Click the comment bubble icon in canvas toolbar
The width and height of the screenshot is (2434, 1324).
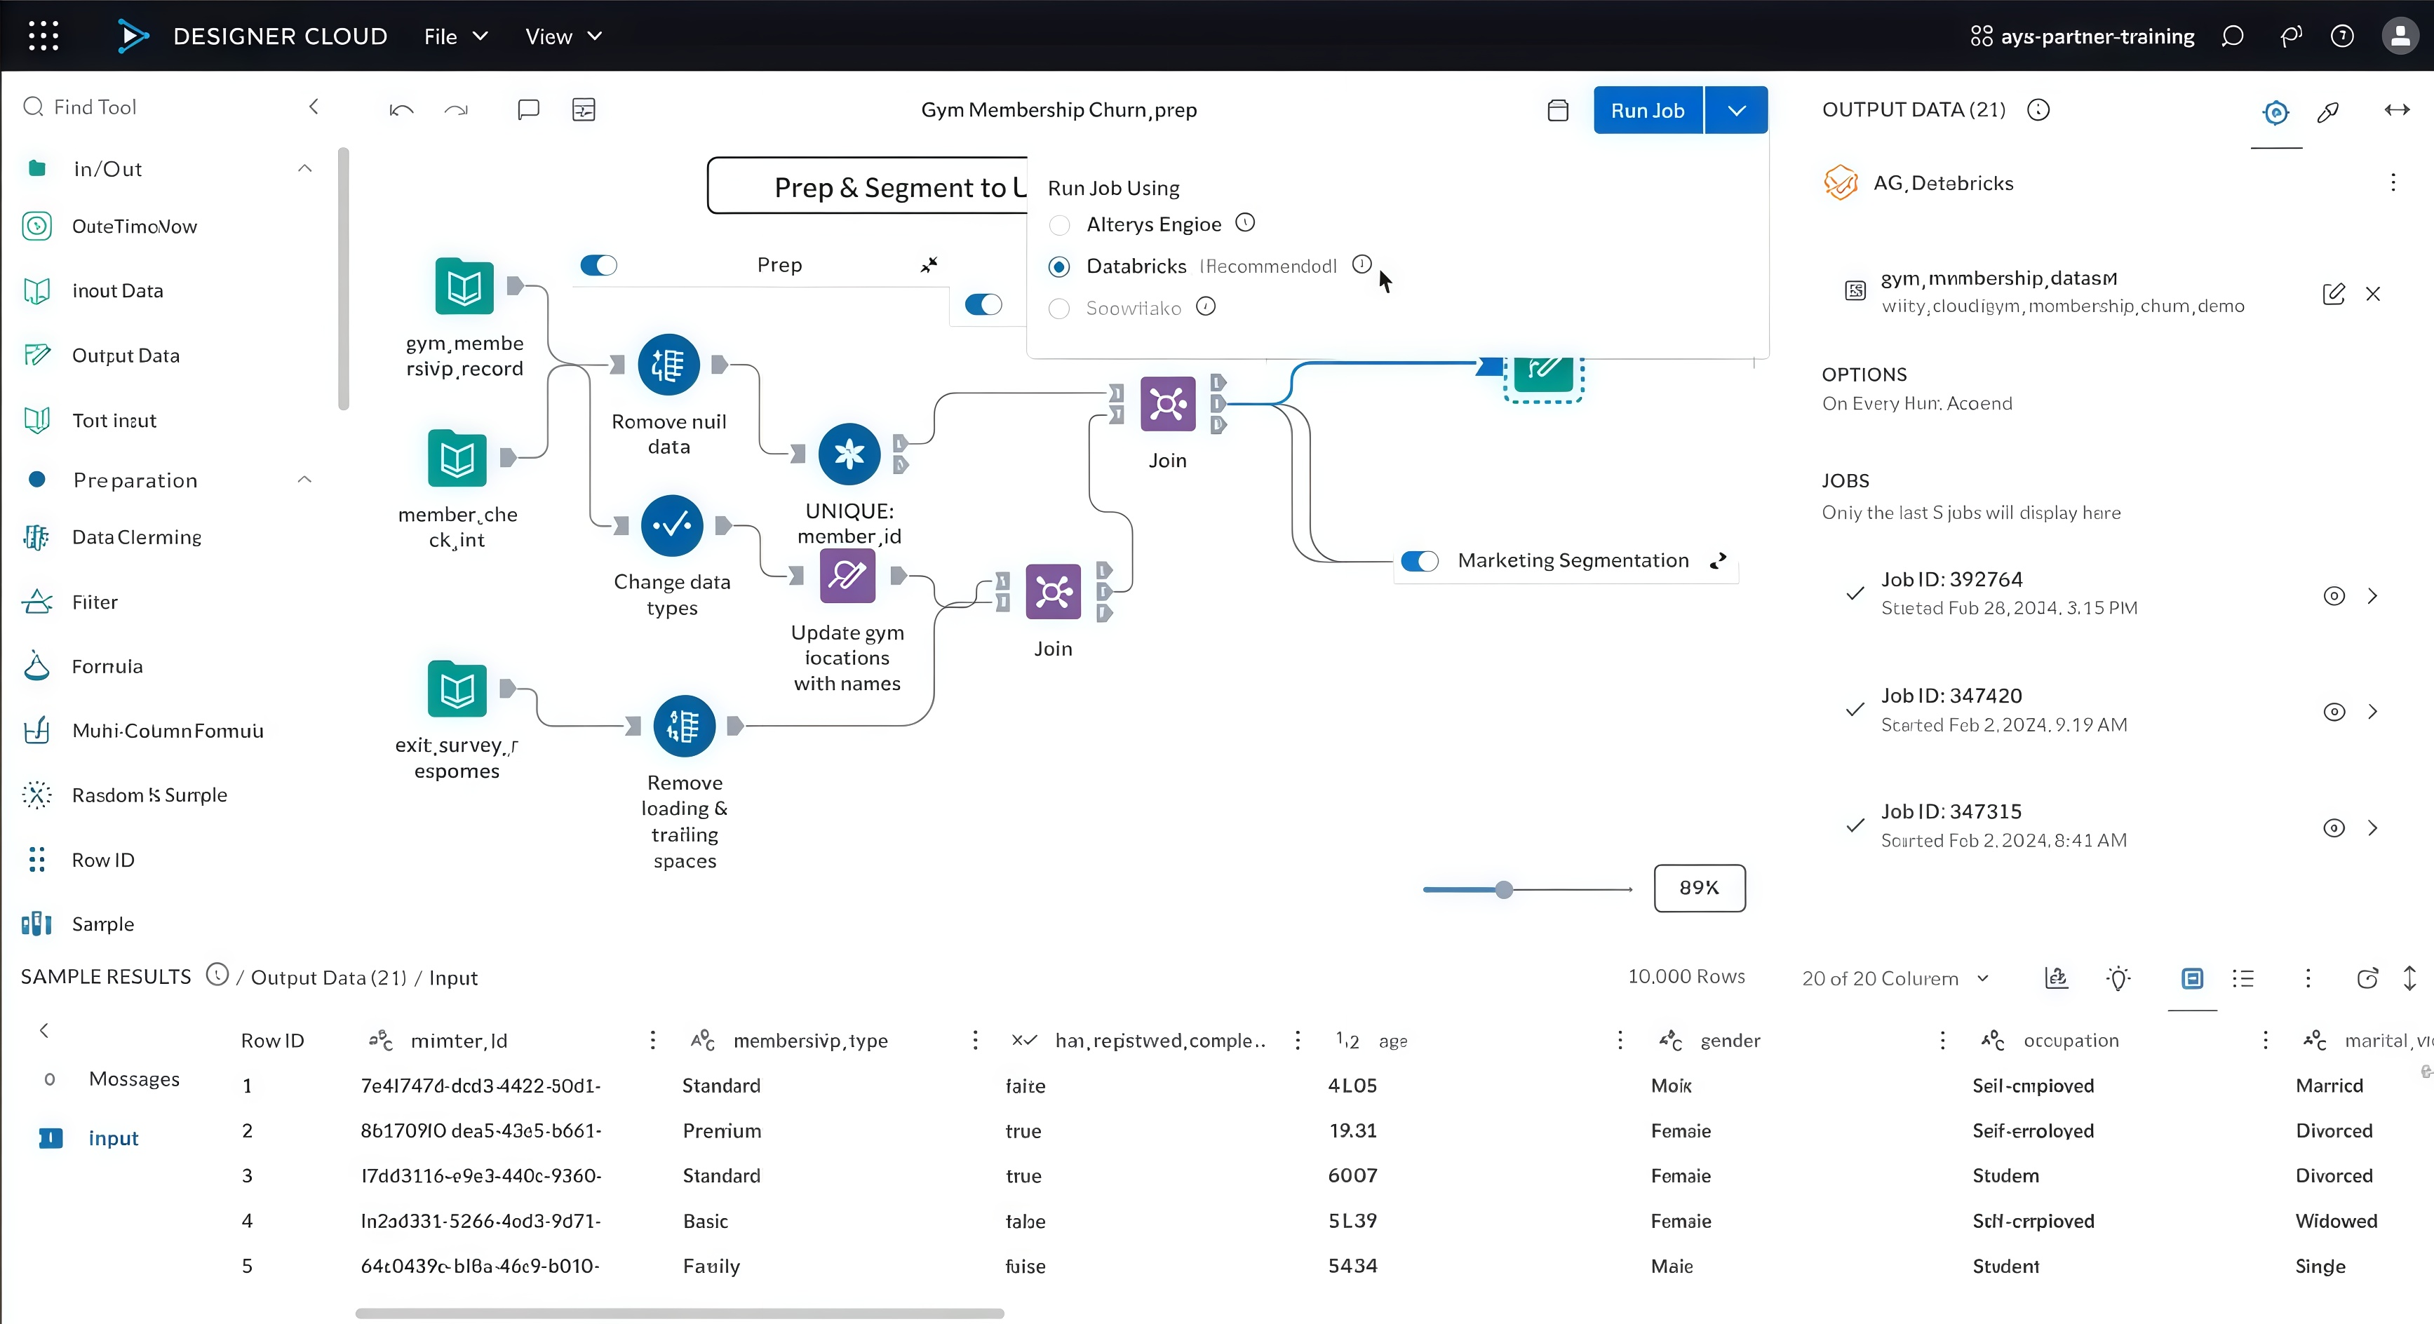pos(528,109)
